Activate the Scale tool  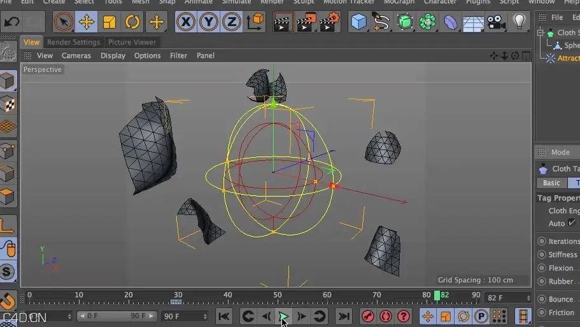[x=109, y=22]
